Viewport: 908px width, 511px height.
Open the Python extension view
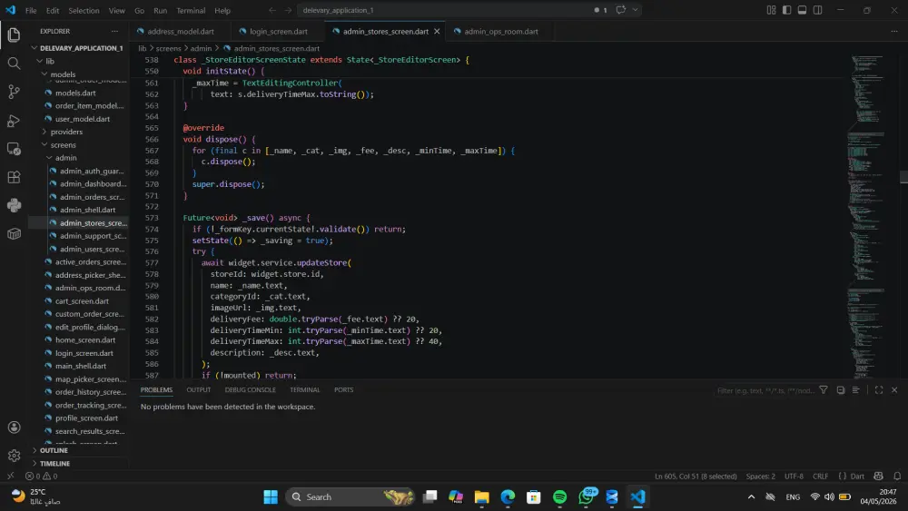coord(14,205)
